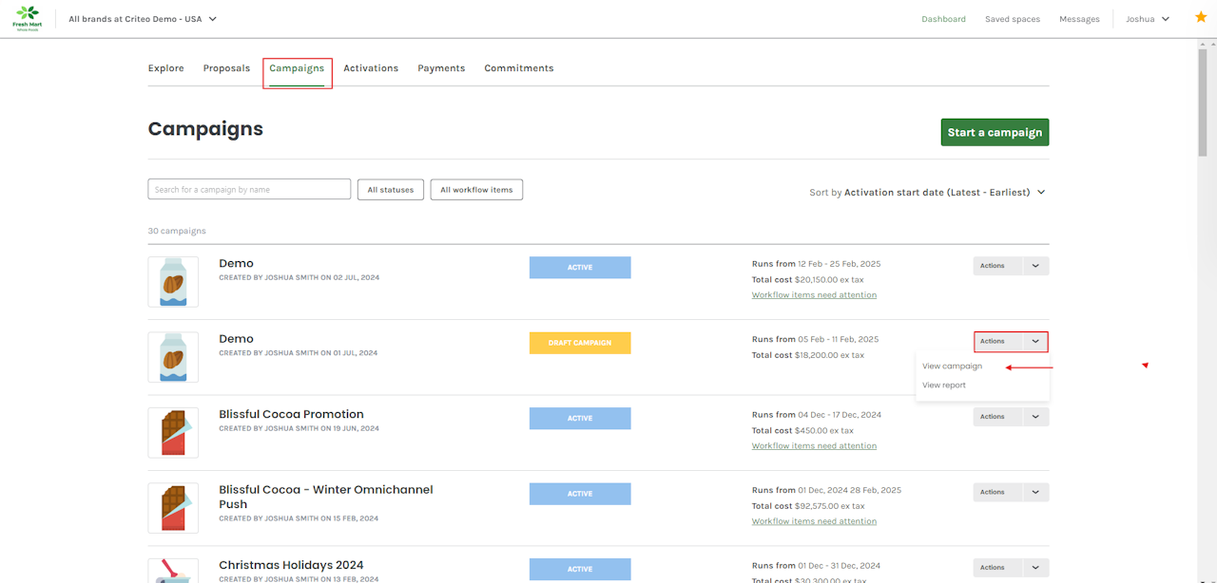The width and height of the screenshot is (1217, 583).
Task: Open the All workflow items filter
Action: pyautogui.click(x=476, y=190)
